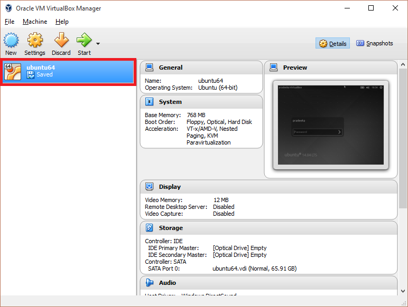Select the Video Capture Disabled value
Image resolution: width=408 pixels, height=307 pixels.
[x=224, y=214]
